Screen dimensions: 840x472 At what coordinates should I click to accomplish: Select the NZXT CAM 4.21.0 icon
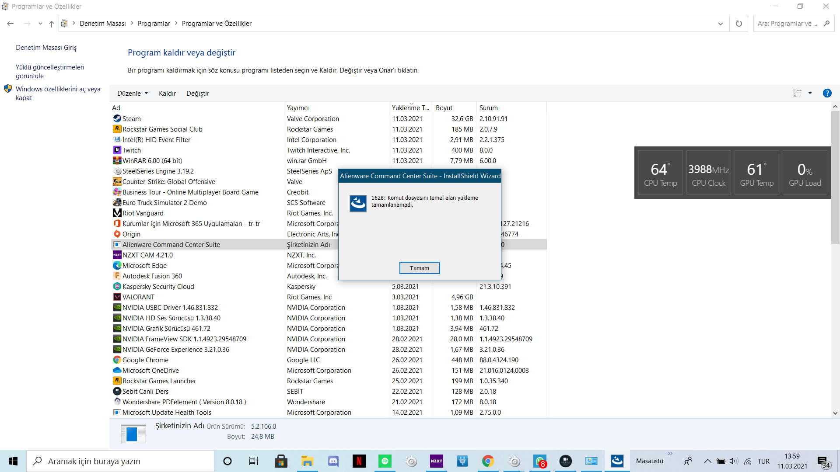(x=117, y=255)
